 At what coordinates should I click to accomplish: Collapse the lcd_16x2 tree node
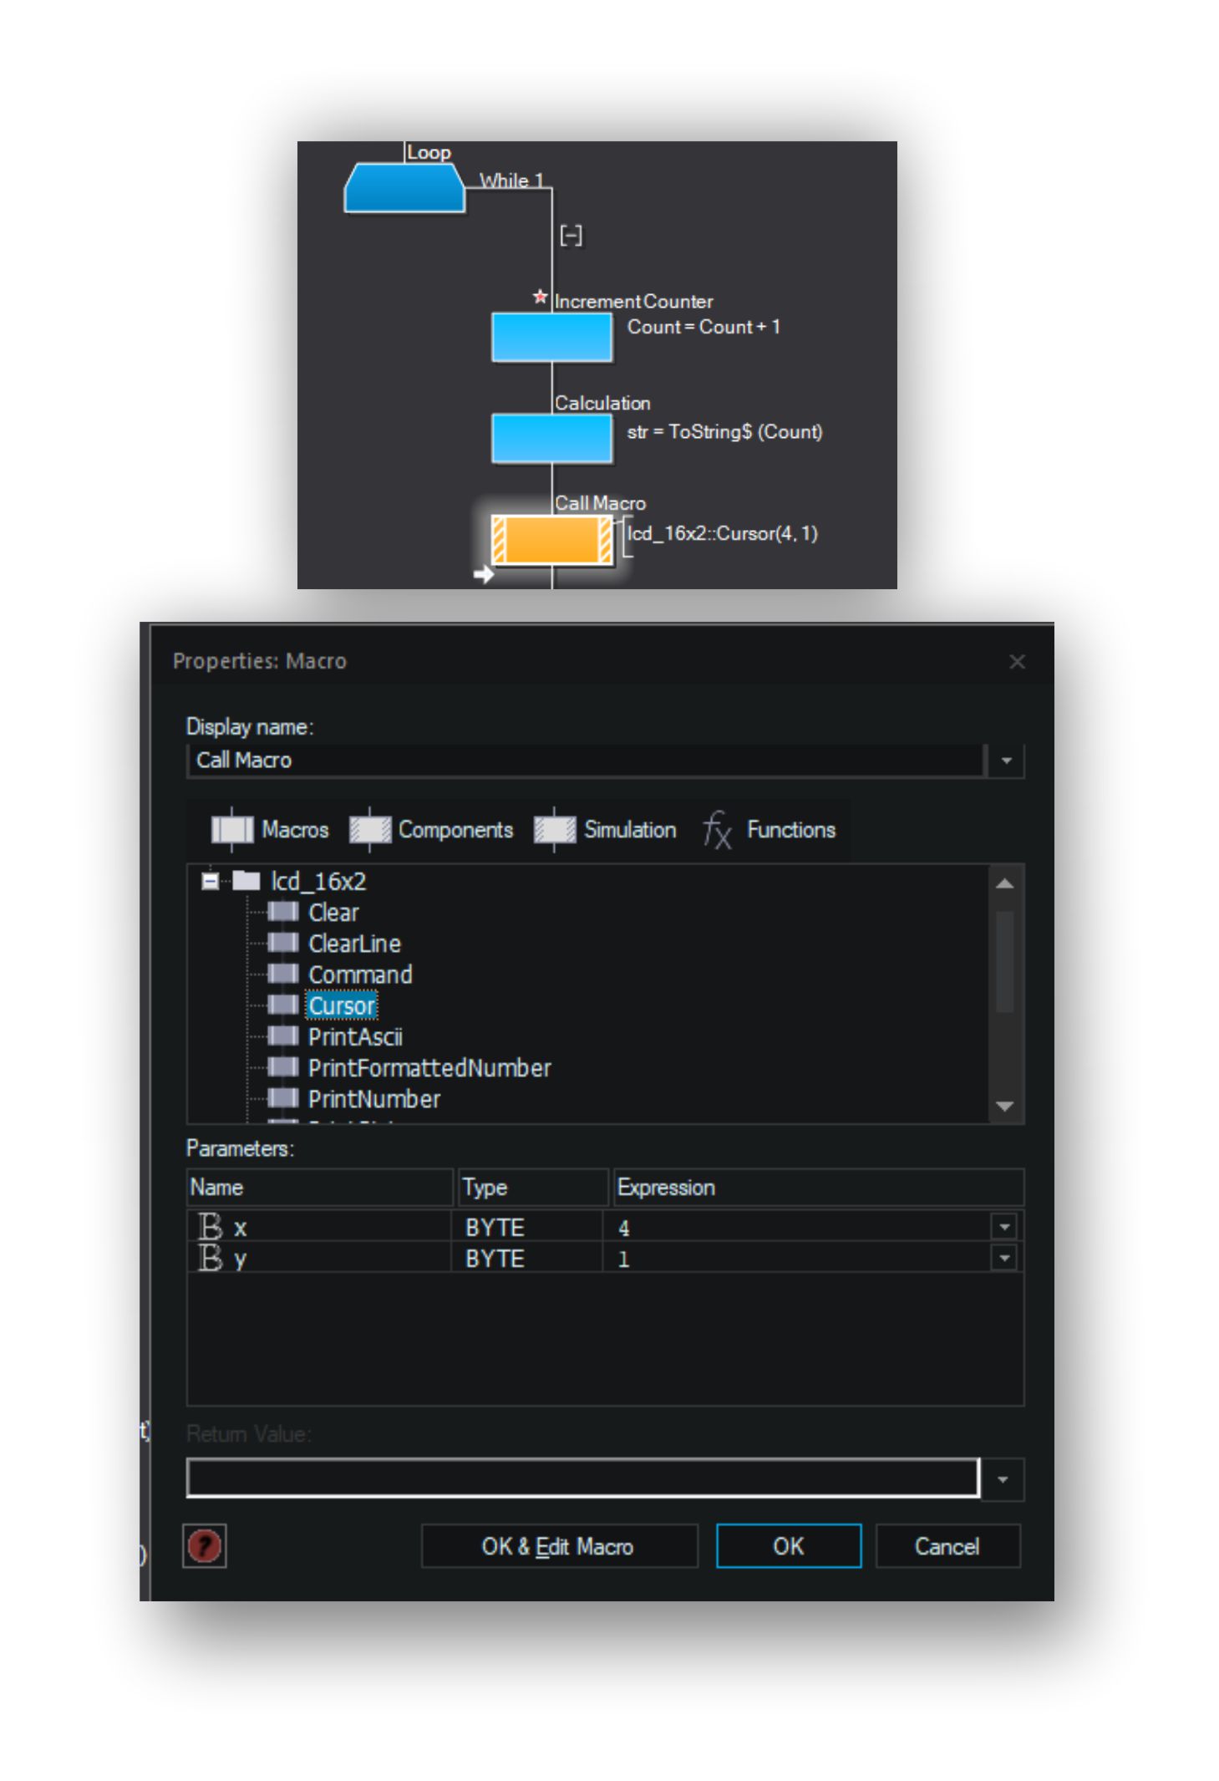[211, 881]
